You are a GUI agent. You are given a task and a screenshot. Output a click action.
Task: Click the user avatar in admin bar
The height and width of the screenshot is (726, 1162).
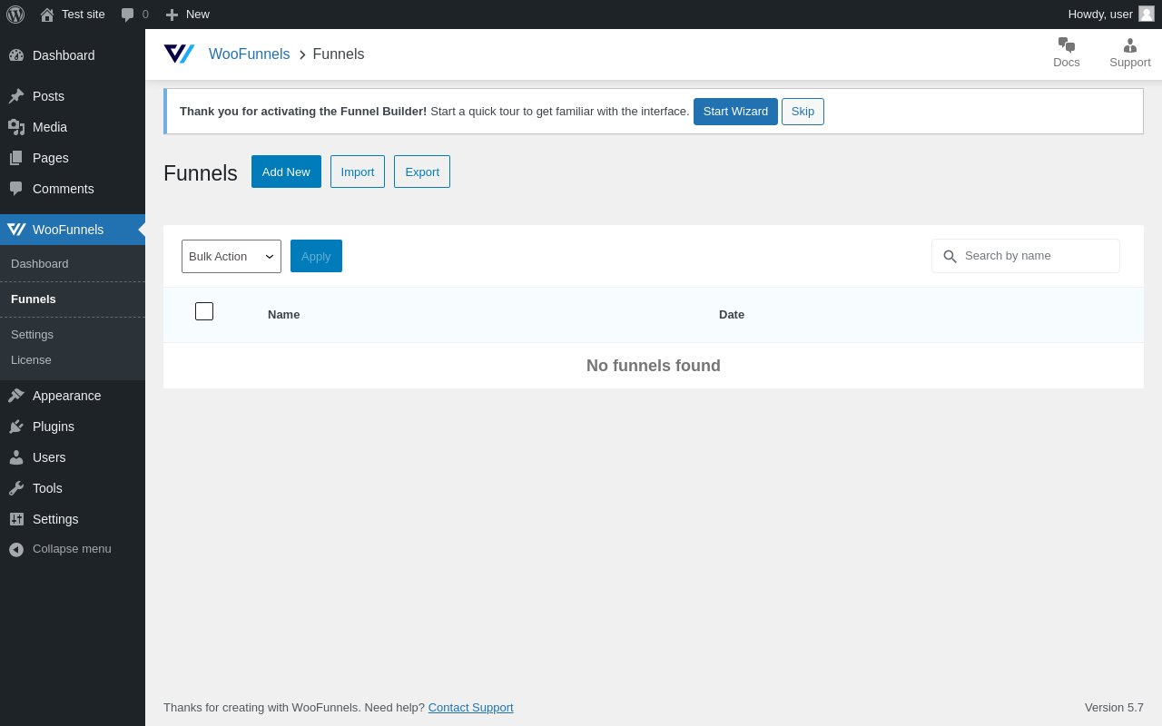[x=1147, y=14]
